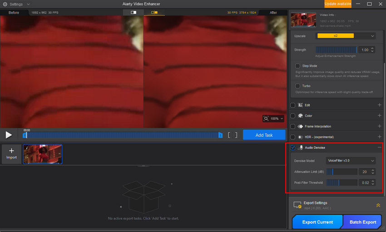
Task: Click the Color palette icon
Action: [x=300, y=116]
